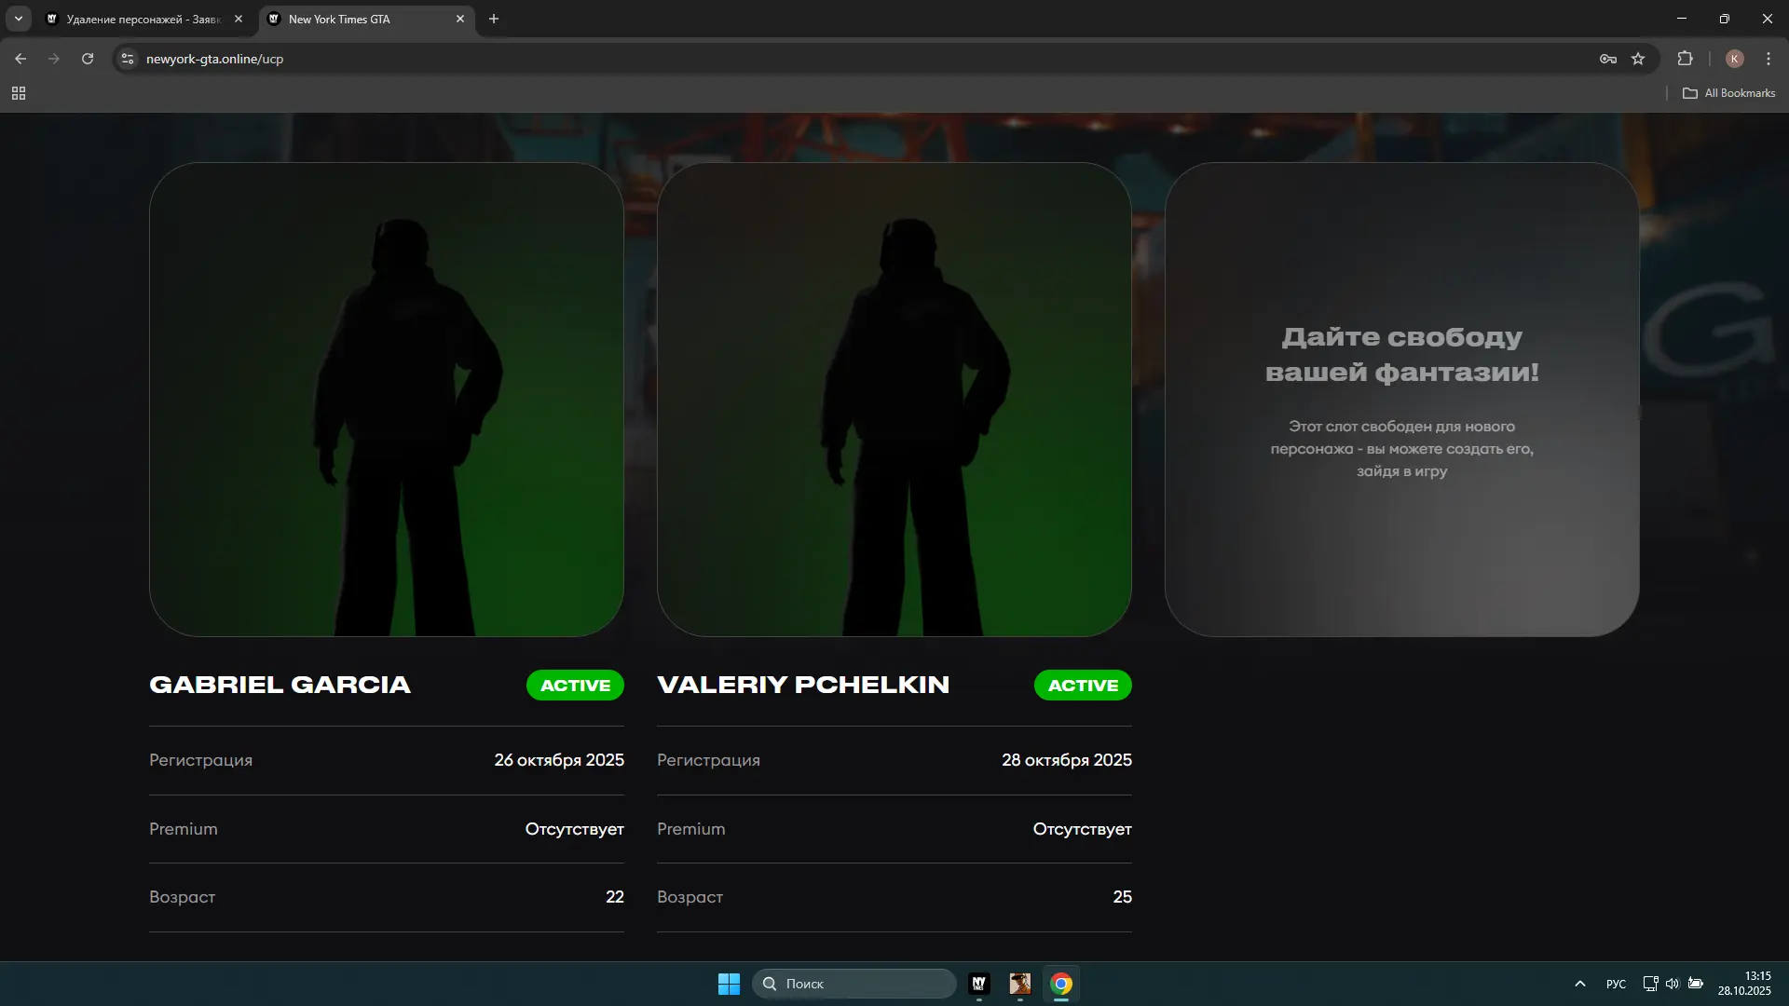
Task: Click the browser back arrow
Action: [20, 59]
